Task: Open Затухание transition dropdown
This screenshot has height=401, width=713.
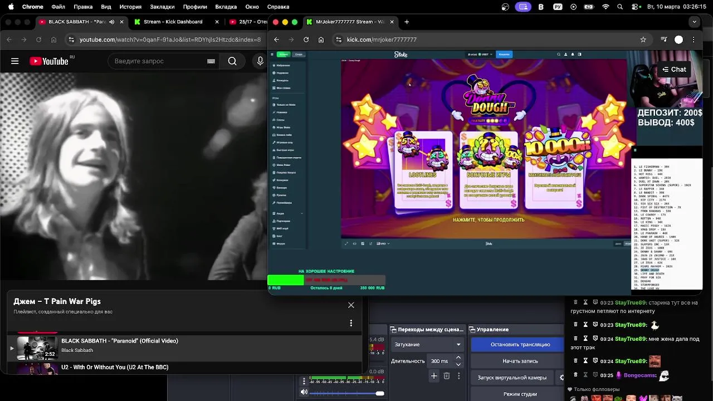Action: point(427,344)
